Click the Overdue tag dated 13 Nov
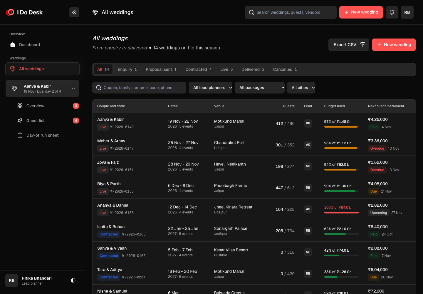The height and width of the screenshot is (294, 423). [x=377, y=170]
